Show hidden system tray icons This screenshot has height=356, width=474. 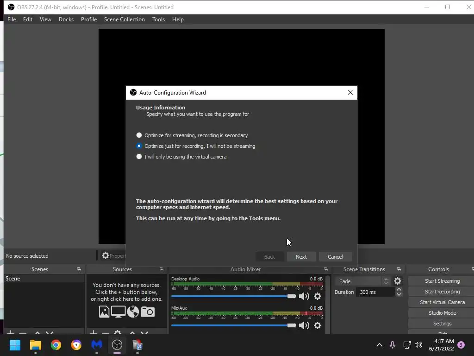(x=380, y=345)
